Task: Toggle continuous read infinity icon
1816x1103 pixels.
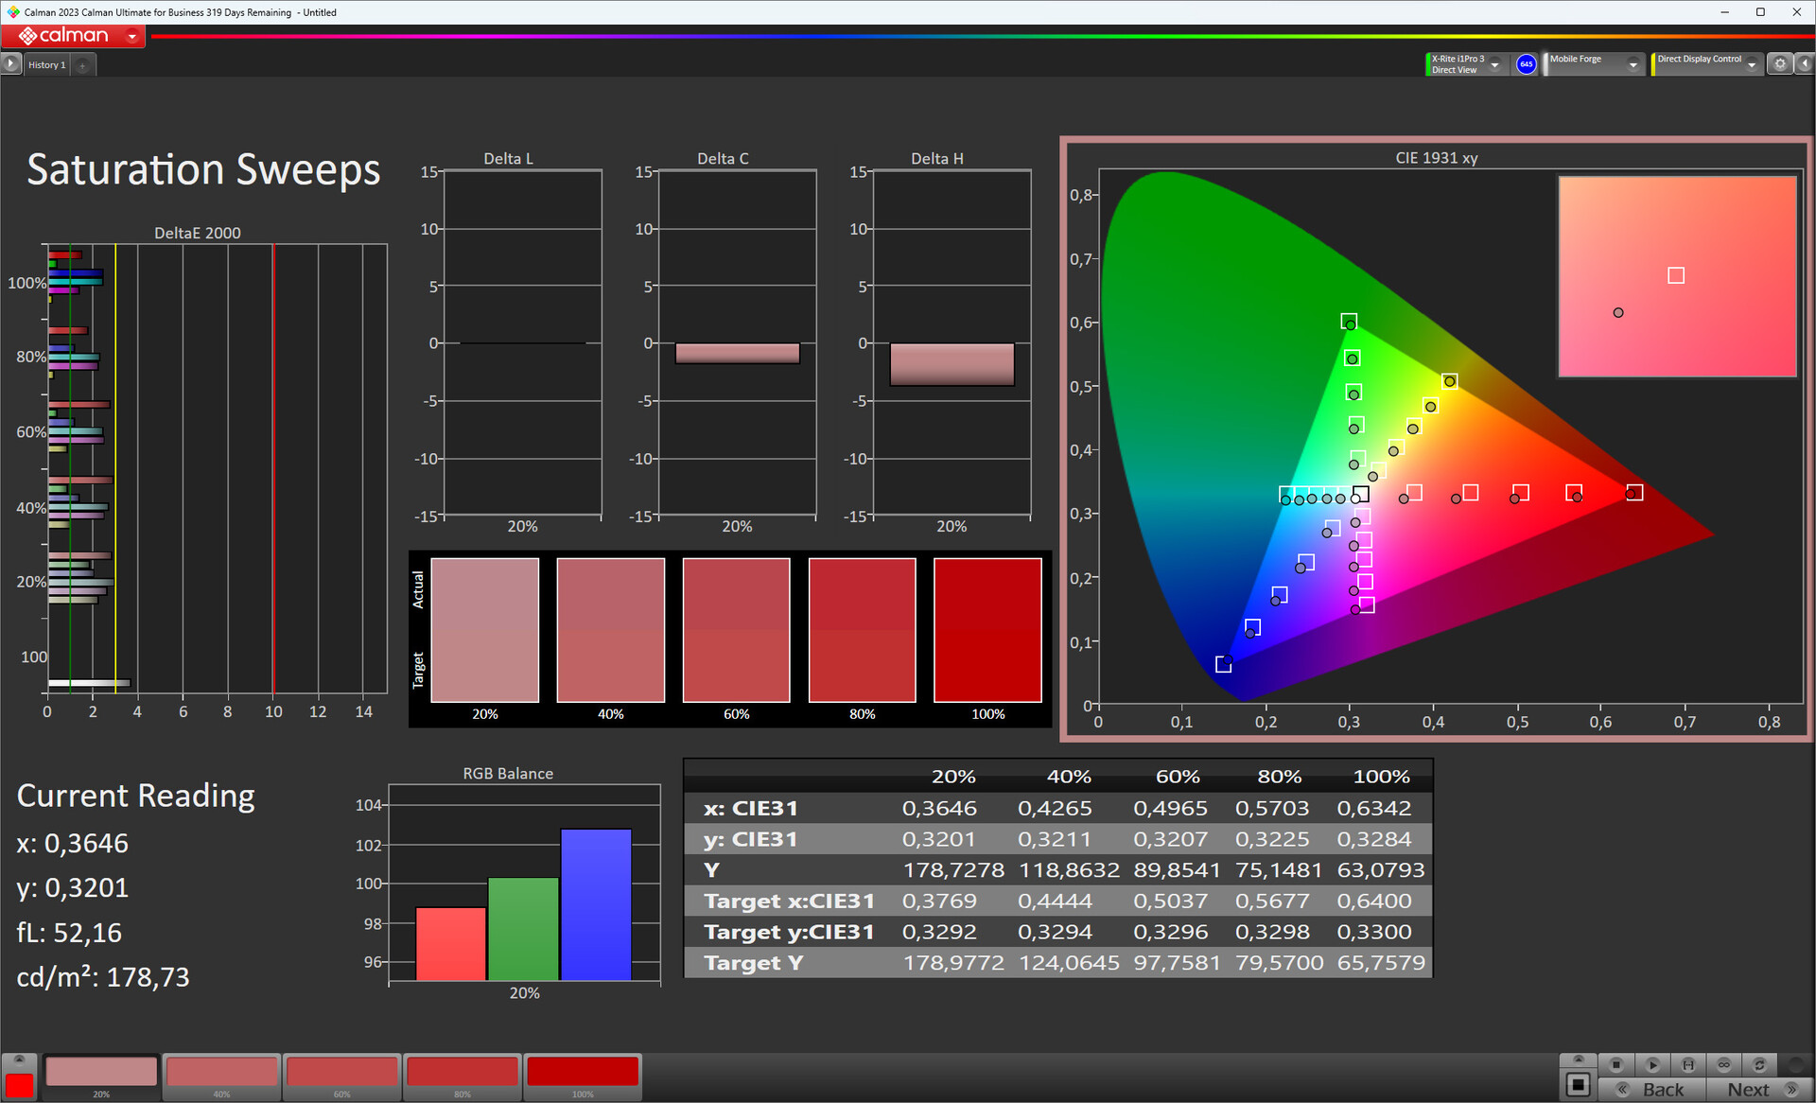Action: click(x=1724, y=1064)
